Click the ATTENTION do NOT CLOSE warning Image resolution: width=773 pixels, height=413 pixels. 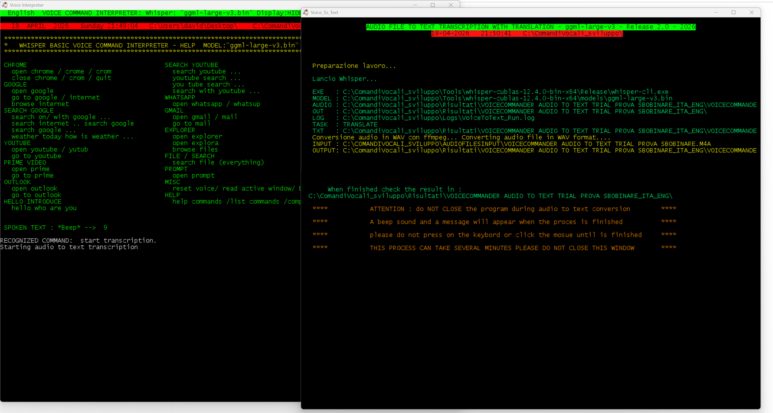pyautogui.click(x=500, y=209)
